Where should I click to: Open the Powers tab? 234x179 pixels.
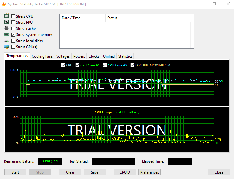click(x=79, y=56)
